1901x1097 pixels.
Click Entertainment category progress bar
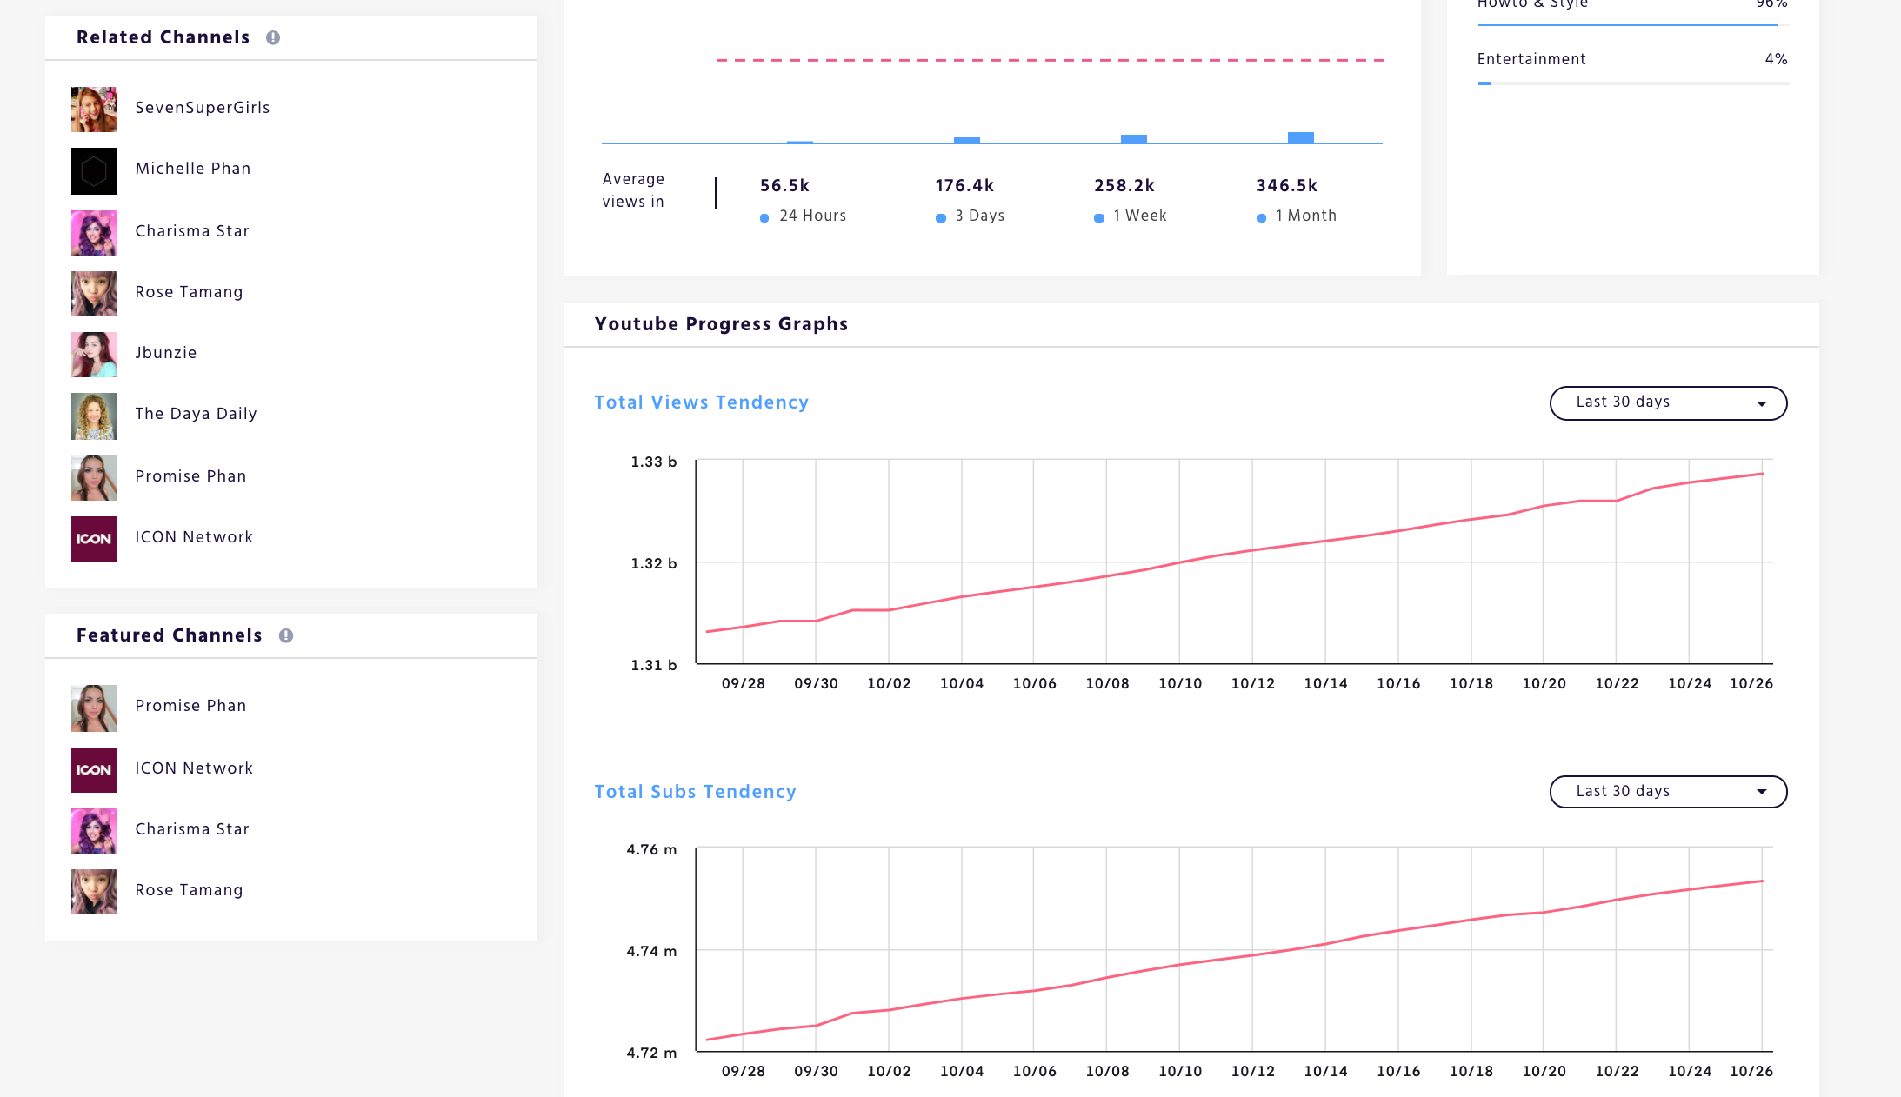(1632, 83)
